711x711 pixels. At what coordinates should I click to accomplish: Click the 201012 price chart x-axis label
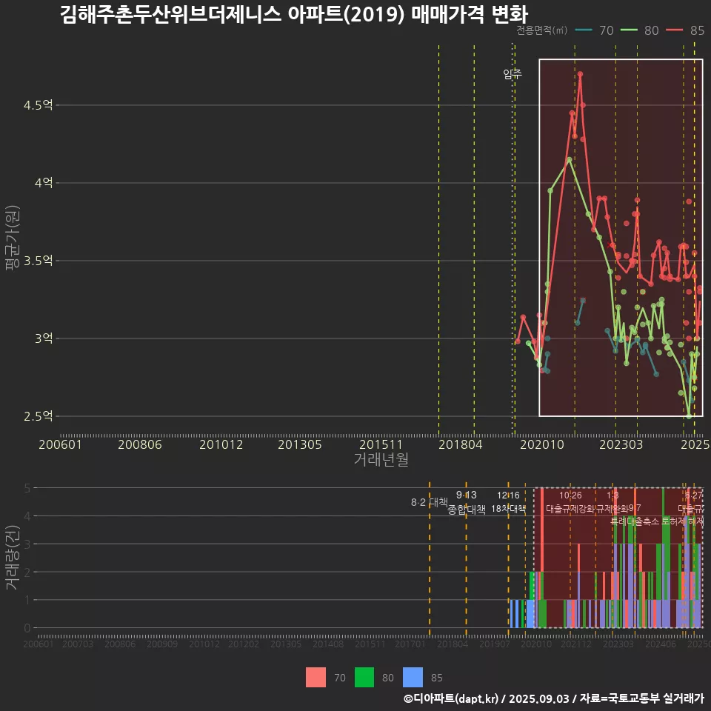pyautogui.click(x=221, y=444)
